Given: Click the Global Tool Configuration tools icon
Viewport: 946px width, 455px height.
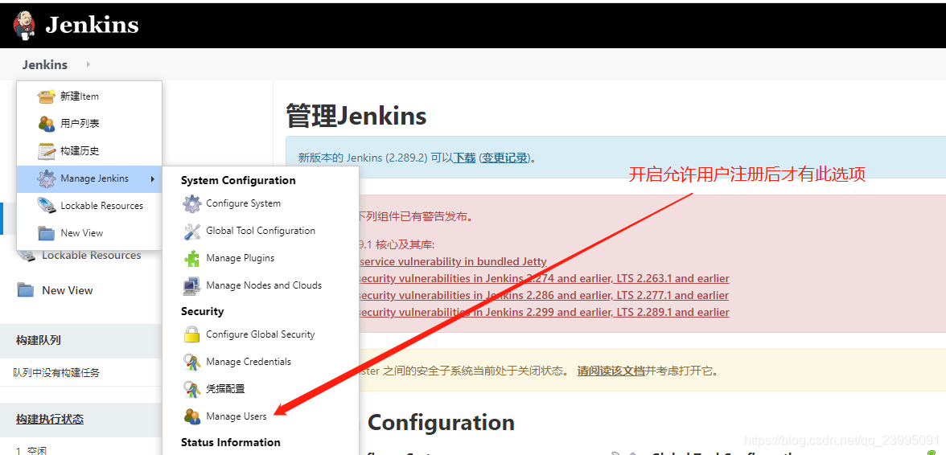Looking at the screenshot, I should [191, 231].
